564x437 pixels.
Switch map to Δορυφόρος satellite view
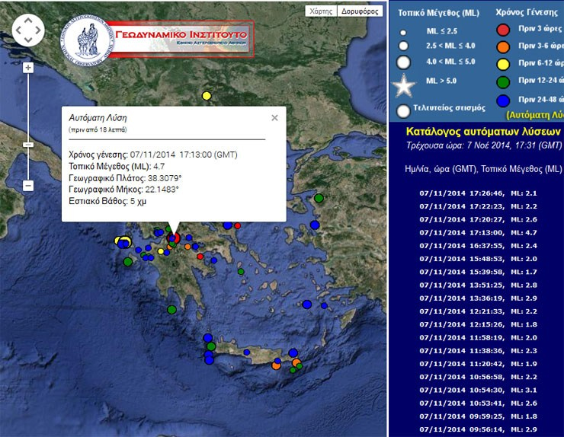point(359,11)
